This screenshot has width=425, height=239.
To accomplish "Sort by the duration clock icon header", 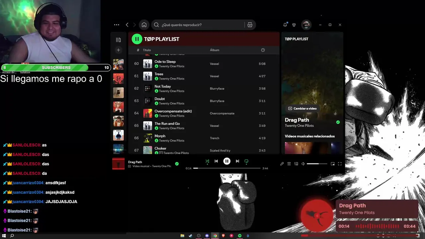I will point(263,50).
